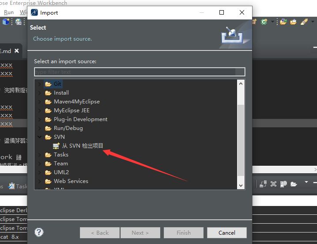This screenshot has height=244, width=317.
Task: Expand the Install folder node
Action: (x=40, y=93)
